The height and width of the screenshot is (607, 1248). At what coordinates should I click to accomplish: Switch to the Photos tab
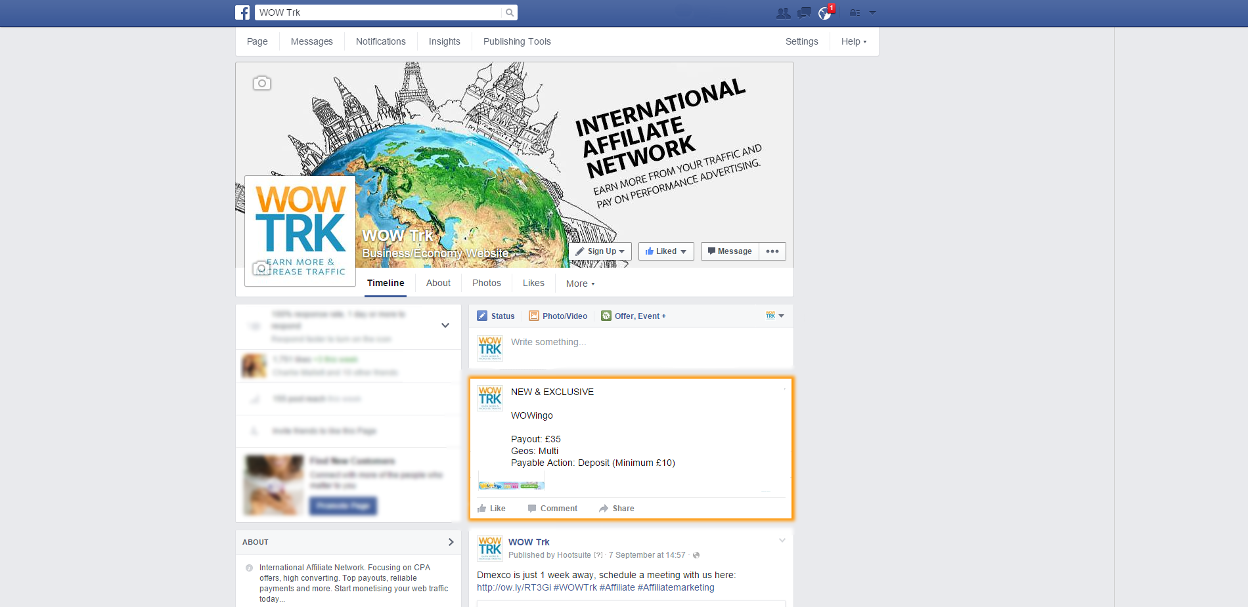(487, 283)
